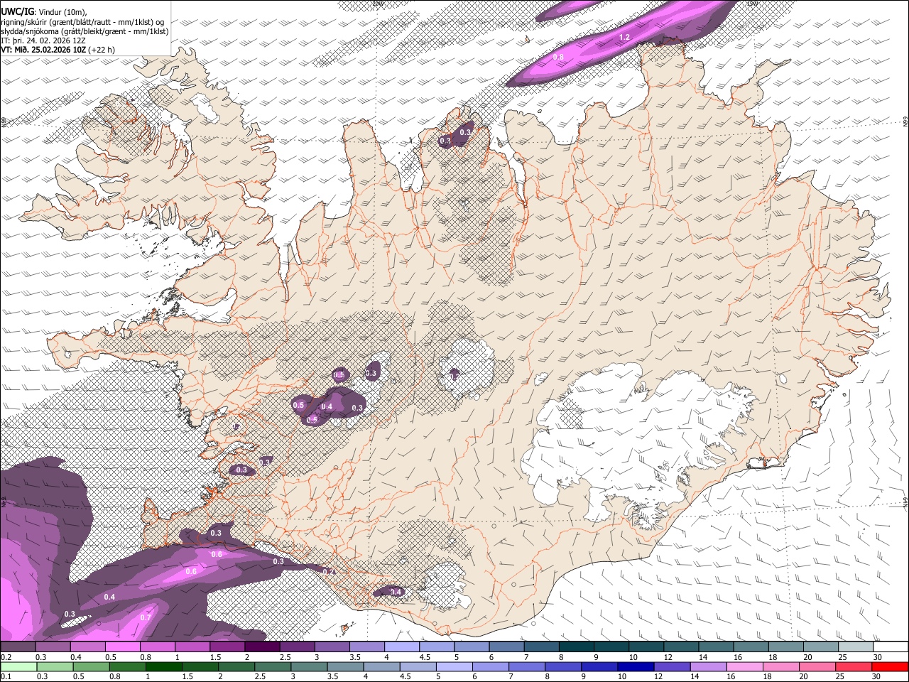Pick the dark teal swatch between 8 and 9, upper row
This screenshot has width=909, height=682.
pyautogui.click(x=577, y=647)
